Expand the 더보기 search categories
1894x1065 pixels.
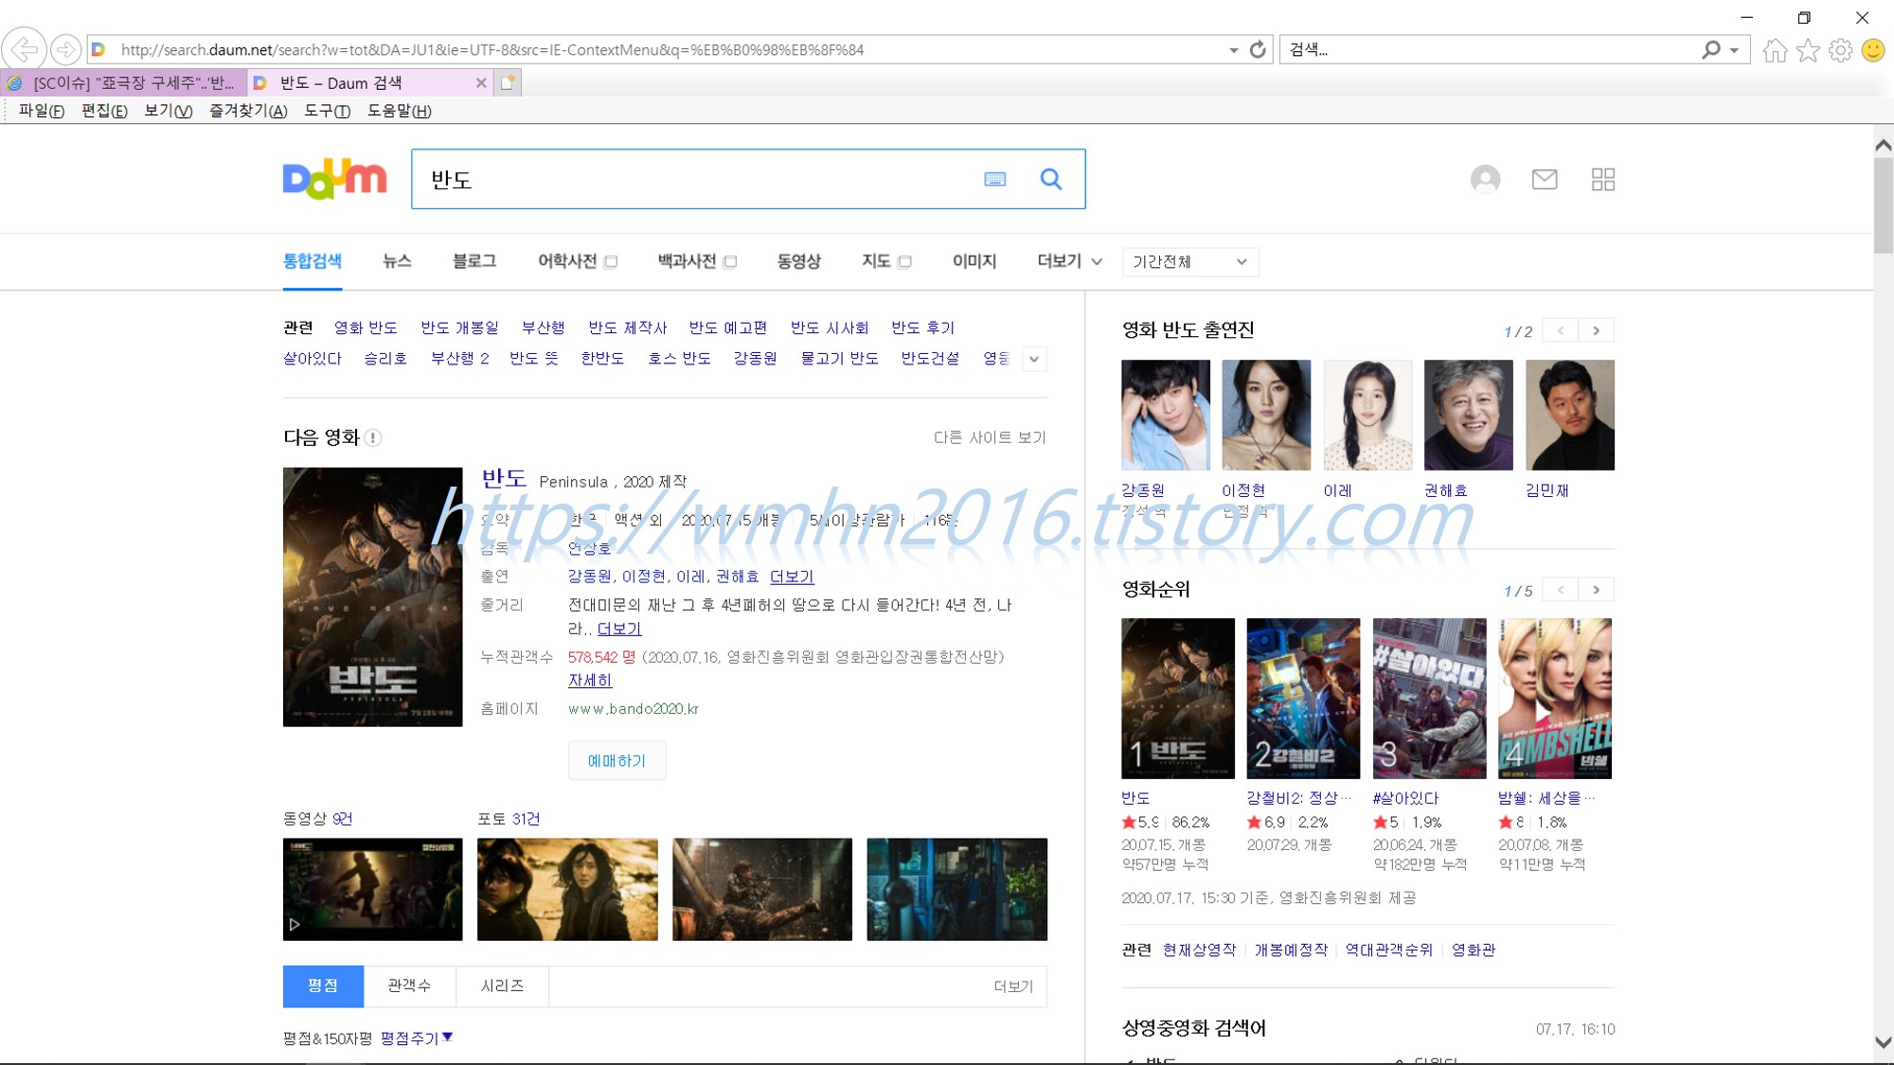click(x=1069, y=261)
